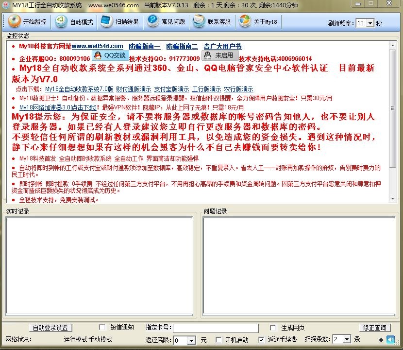Open the 常见问题 FAQ toolbar item

[166, 21]
